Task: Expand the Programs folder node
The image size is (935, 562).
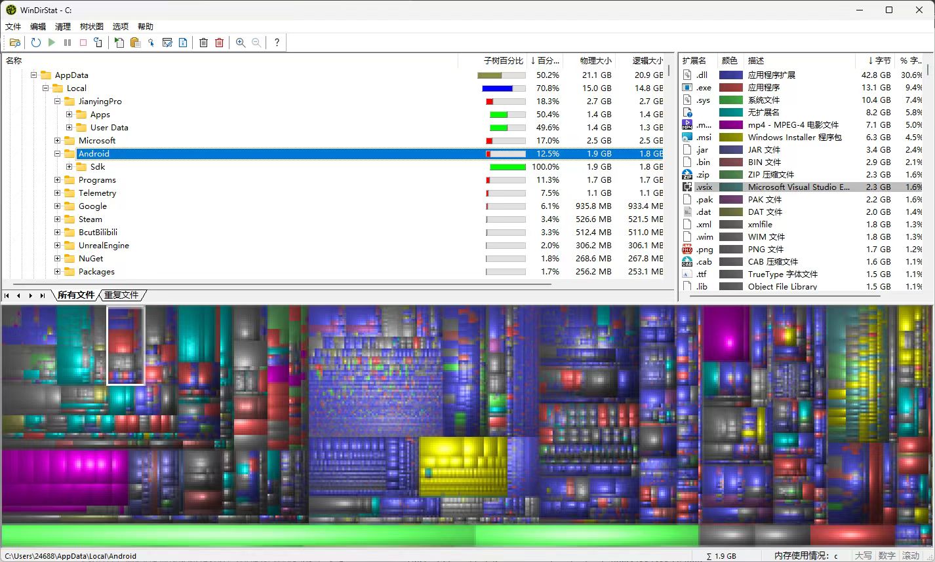Action: point(58,180)
